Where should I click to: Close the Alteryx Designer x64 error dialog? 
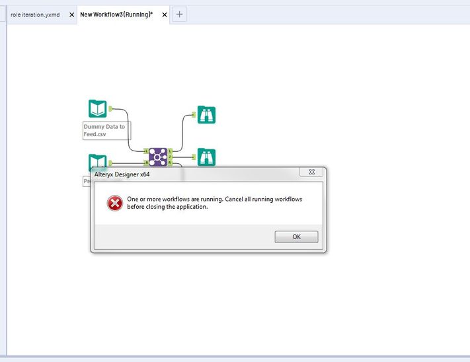pos(311,172)
